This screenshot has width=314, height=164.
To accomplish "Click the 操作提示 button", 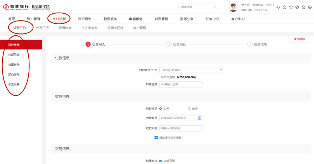I will [299, 39].
